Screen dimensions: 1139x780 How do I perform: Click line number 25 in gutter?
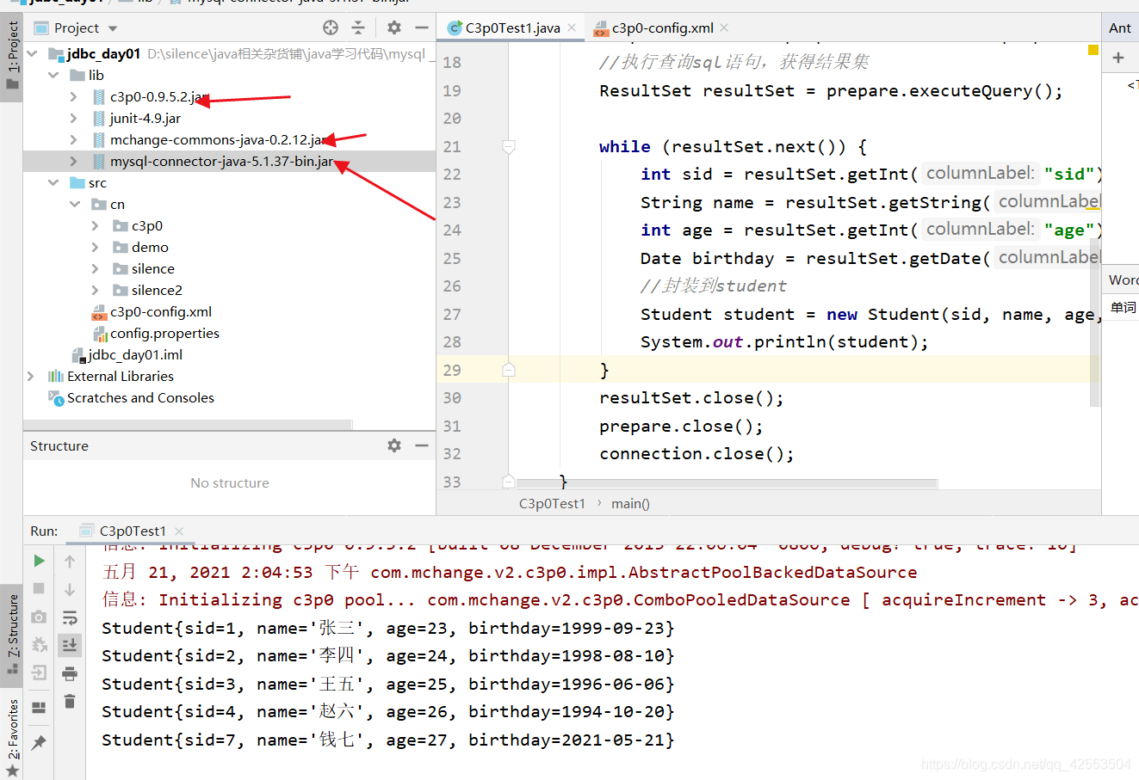(x=452, y=258)
